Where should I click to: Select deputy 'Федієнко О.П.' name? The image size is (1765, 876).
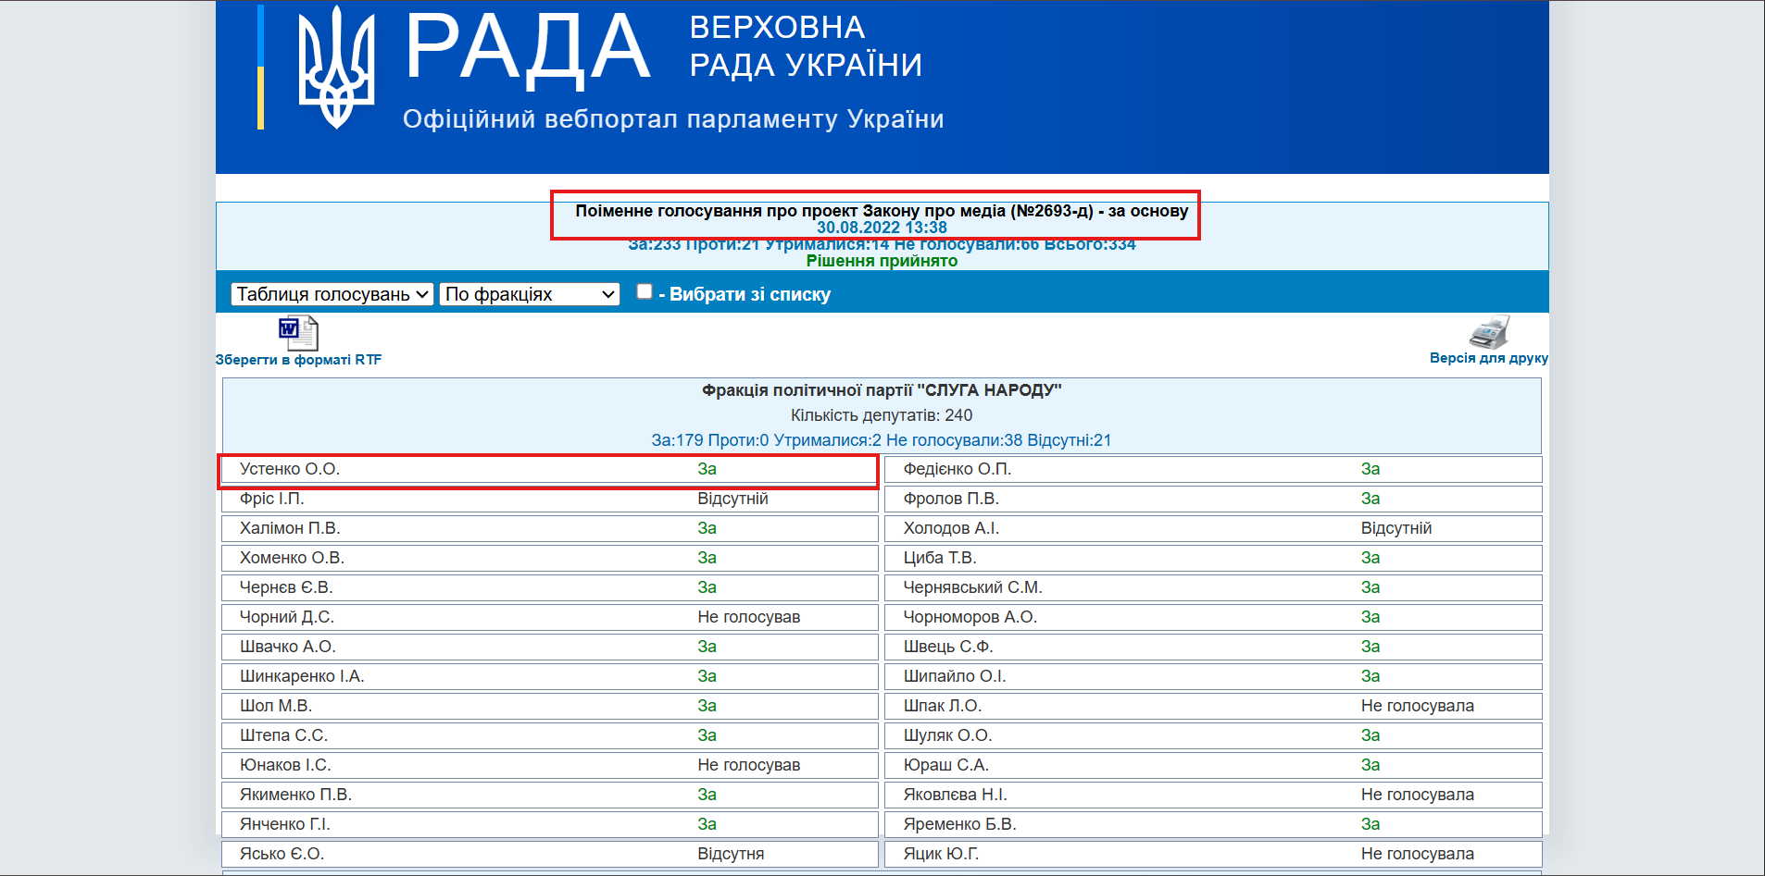[x=958, y=469]
